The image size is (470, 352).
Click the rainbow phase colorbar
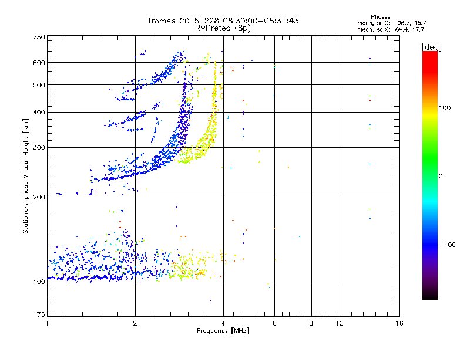[x=430, y=175]
